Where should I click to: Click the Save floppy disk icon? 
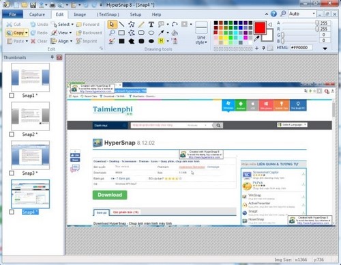[x=33, y=5]
